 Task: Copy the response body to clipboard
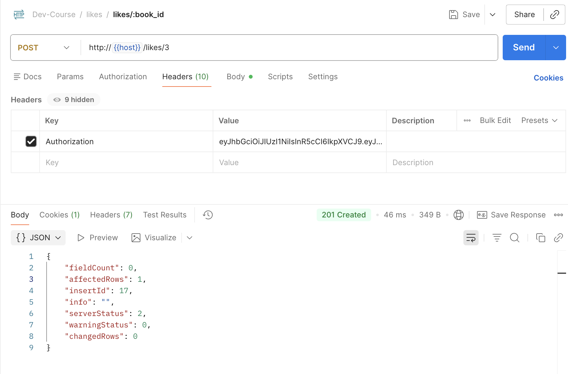click(x=540, y=238)
